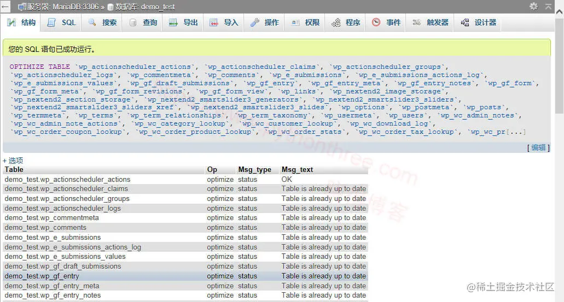Open the 导出 tab
Viewport: 564px width, 302px height.
[x=183, y=22]
